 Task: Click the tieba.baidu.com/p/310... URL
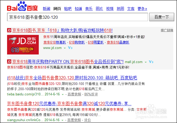(x=25, y=94)
